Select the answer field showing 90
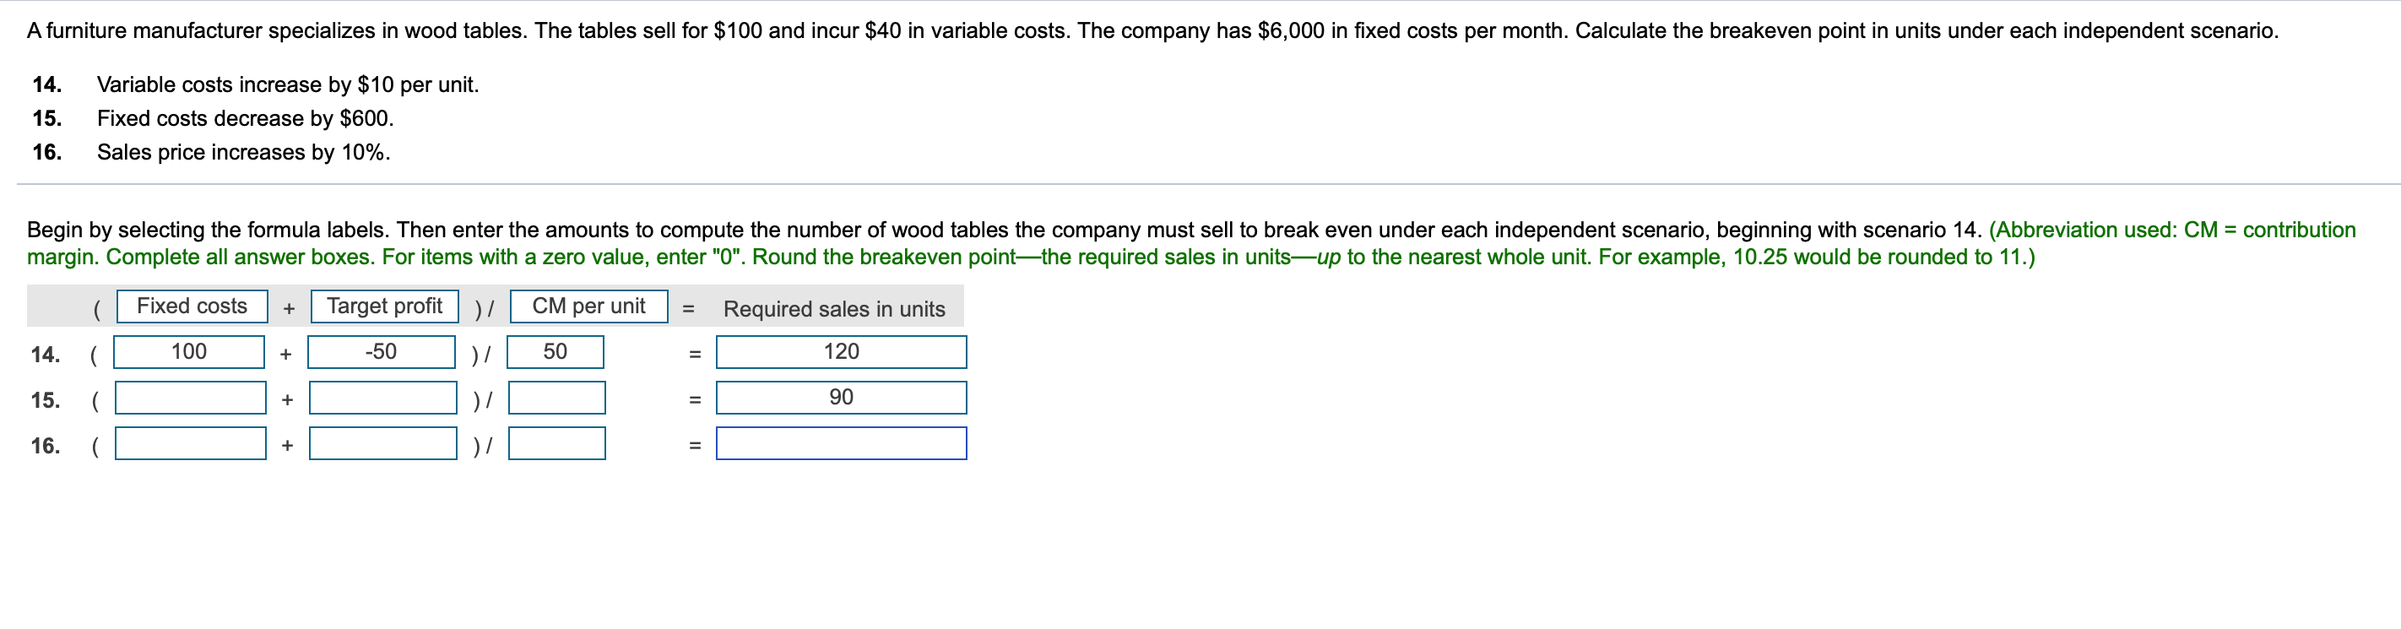 [841, 397]
